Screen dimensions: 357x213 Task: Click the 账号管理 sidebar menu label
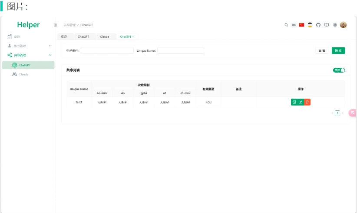(x=20, y=46)
